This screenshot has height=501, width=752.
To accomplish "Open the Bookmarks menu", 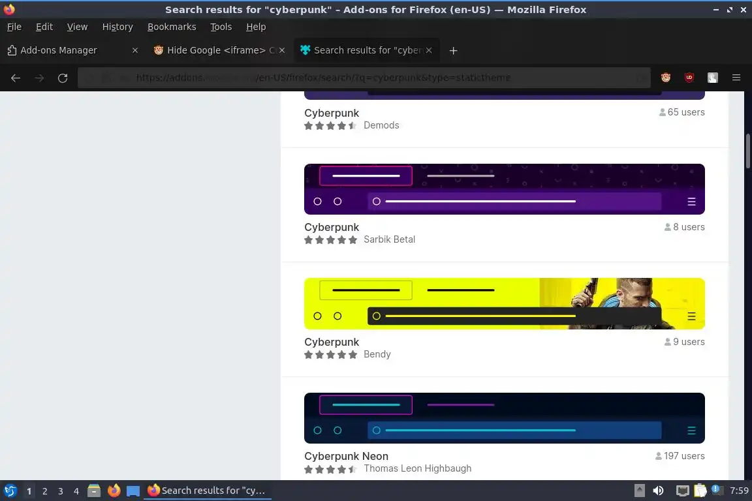I will click(172, 27).
